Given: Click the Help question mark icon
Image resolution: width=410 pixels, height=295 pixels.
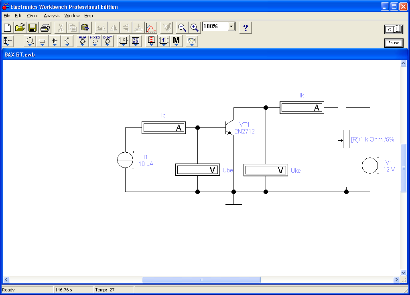Looking at the screenshot, I should click(x=246, y=28).
